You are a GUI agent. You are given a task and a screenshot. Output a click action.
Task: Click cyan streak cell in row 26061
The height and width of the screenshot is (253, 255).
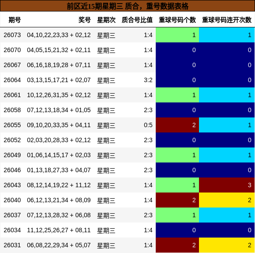coord(227,95)
